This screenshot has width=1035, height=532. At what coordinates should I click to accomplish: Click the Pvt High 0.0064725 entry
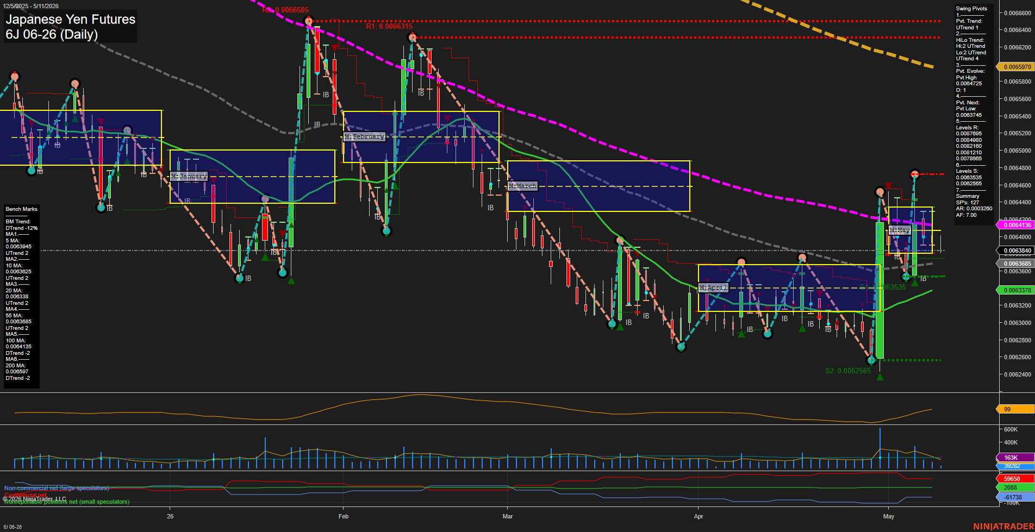tap(969, 80)
